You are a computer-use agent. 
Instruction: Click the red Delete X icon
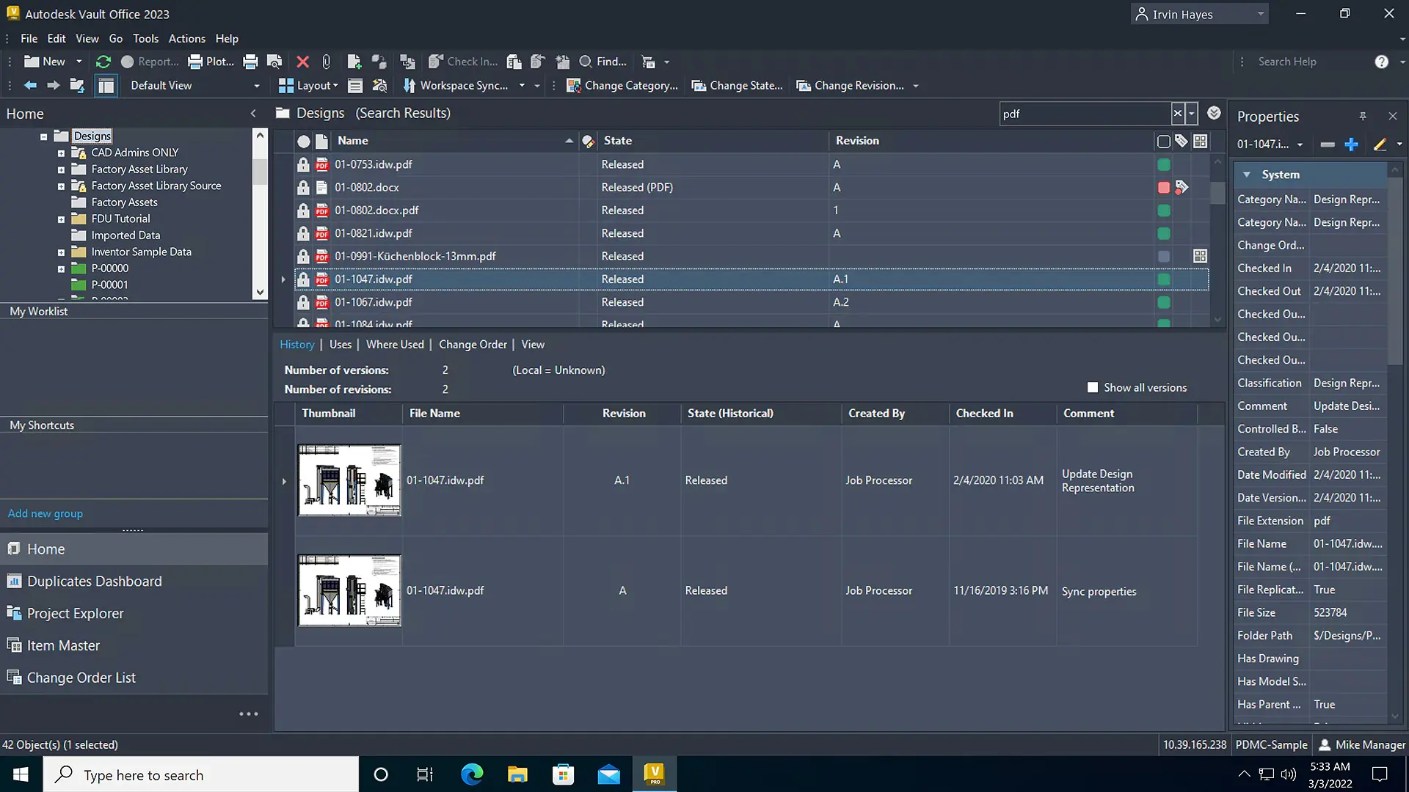point(302,62)
